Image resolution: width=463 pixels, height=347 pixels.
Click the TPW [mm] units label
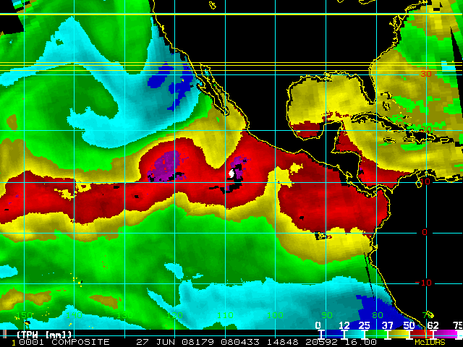tap(44, 335)
